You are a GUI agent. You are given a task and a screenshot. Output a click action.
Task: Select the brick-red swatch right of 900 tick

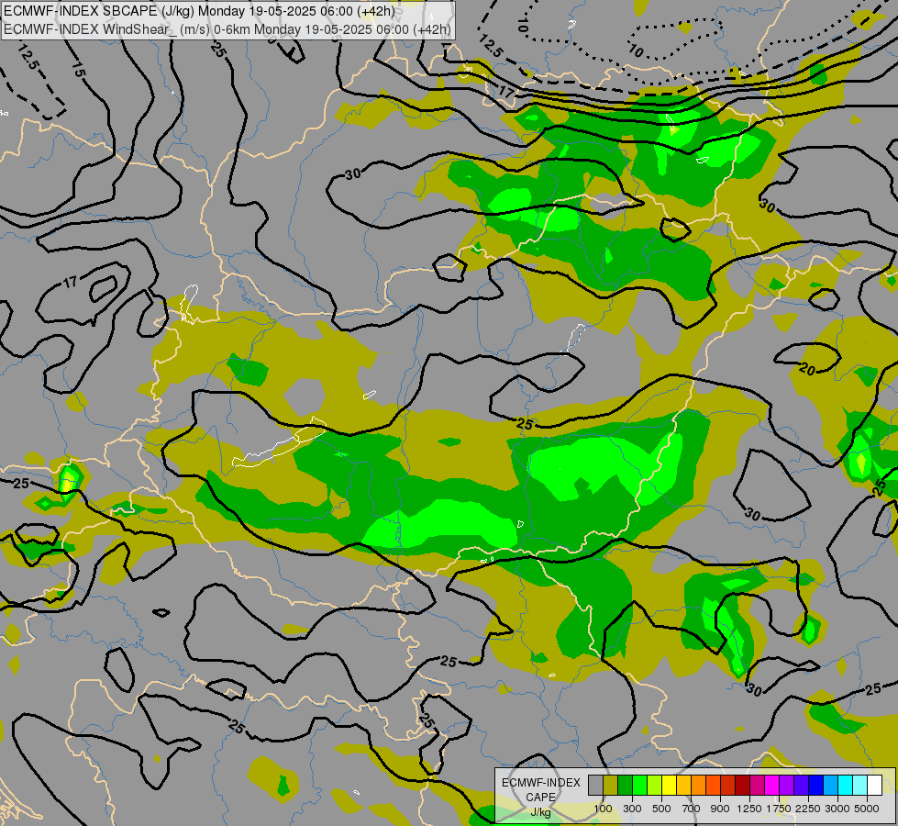[x=728, y=786]
